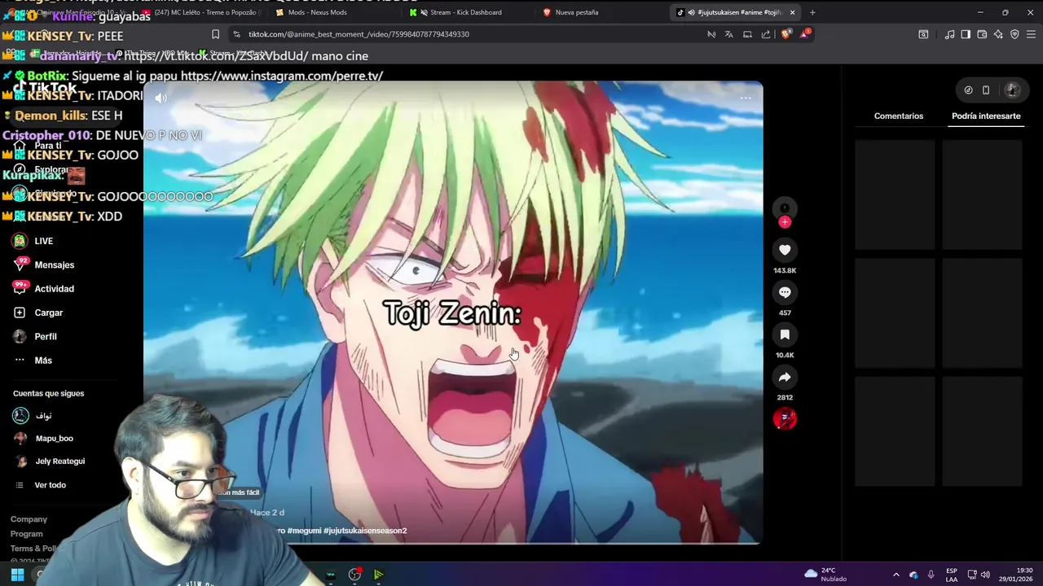Open ESP LAA language switcher
1043x586 pixels.
pos(952,575)
